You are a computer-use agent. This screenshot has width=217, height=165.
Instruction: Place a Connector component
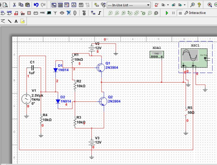coord(75,13)
